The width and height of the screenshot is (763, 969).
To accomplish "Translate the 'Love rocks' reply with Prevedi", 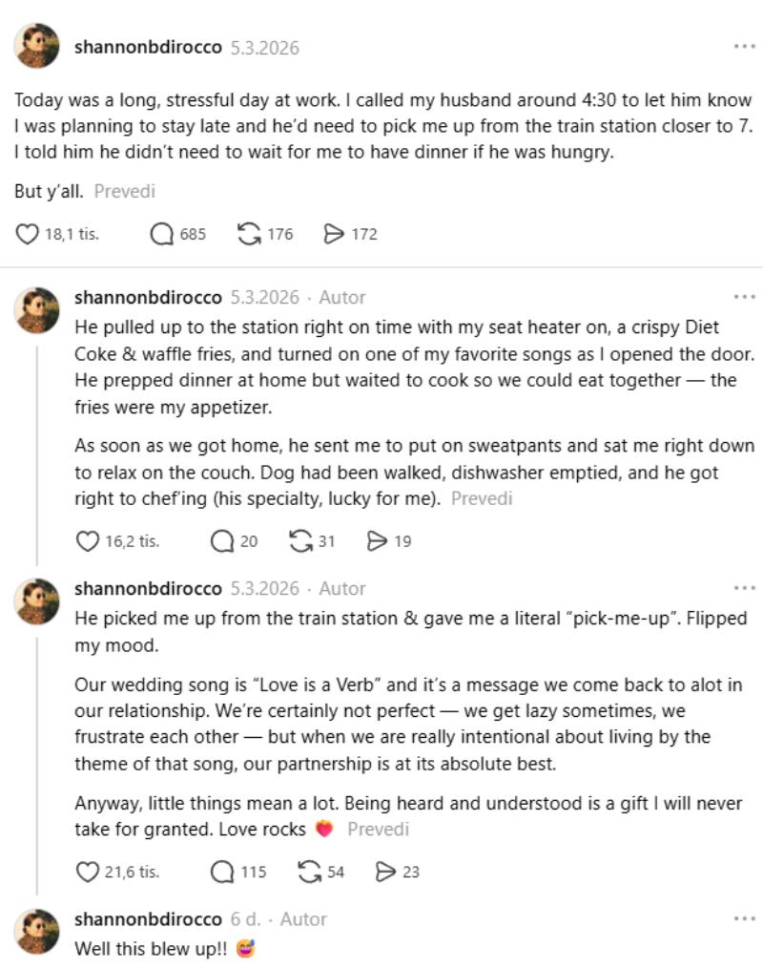I will pos(378,830).
